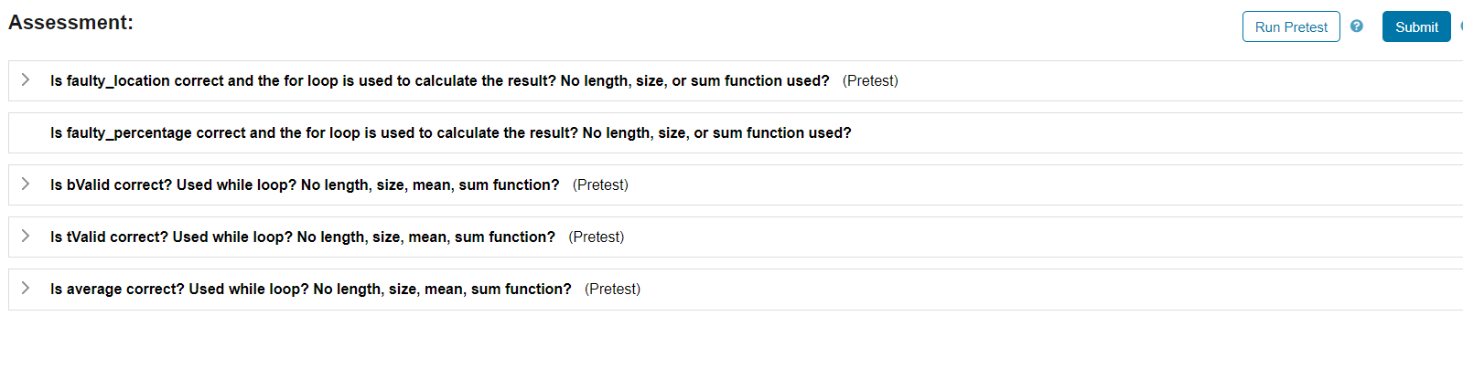Screen dimensions: 1463x390
Task: Select the tValid question text
Action: (302, 237)
